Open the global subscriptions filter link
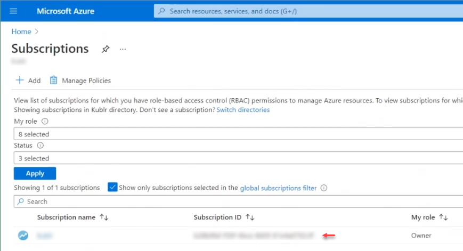 tap(278, 188)
